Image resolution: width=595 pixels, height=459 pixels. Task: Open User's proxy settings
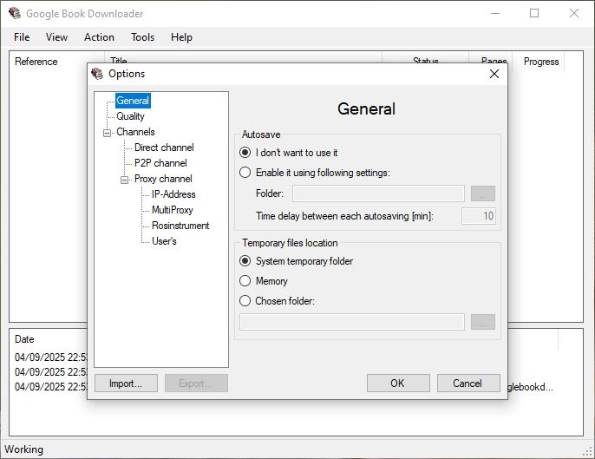click(x=164, y=241)
